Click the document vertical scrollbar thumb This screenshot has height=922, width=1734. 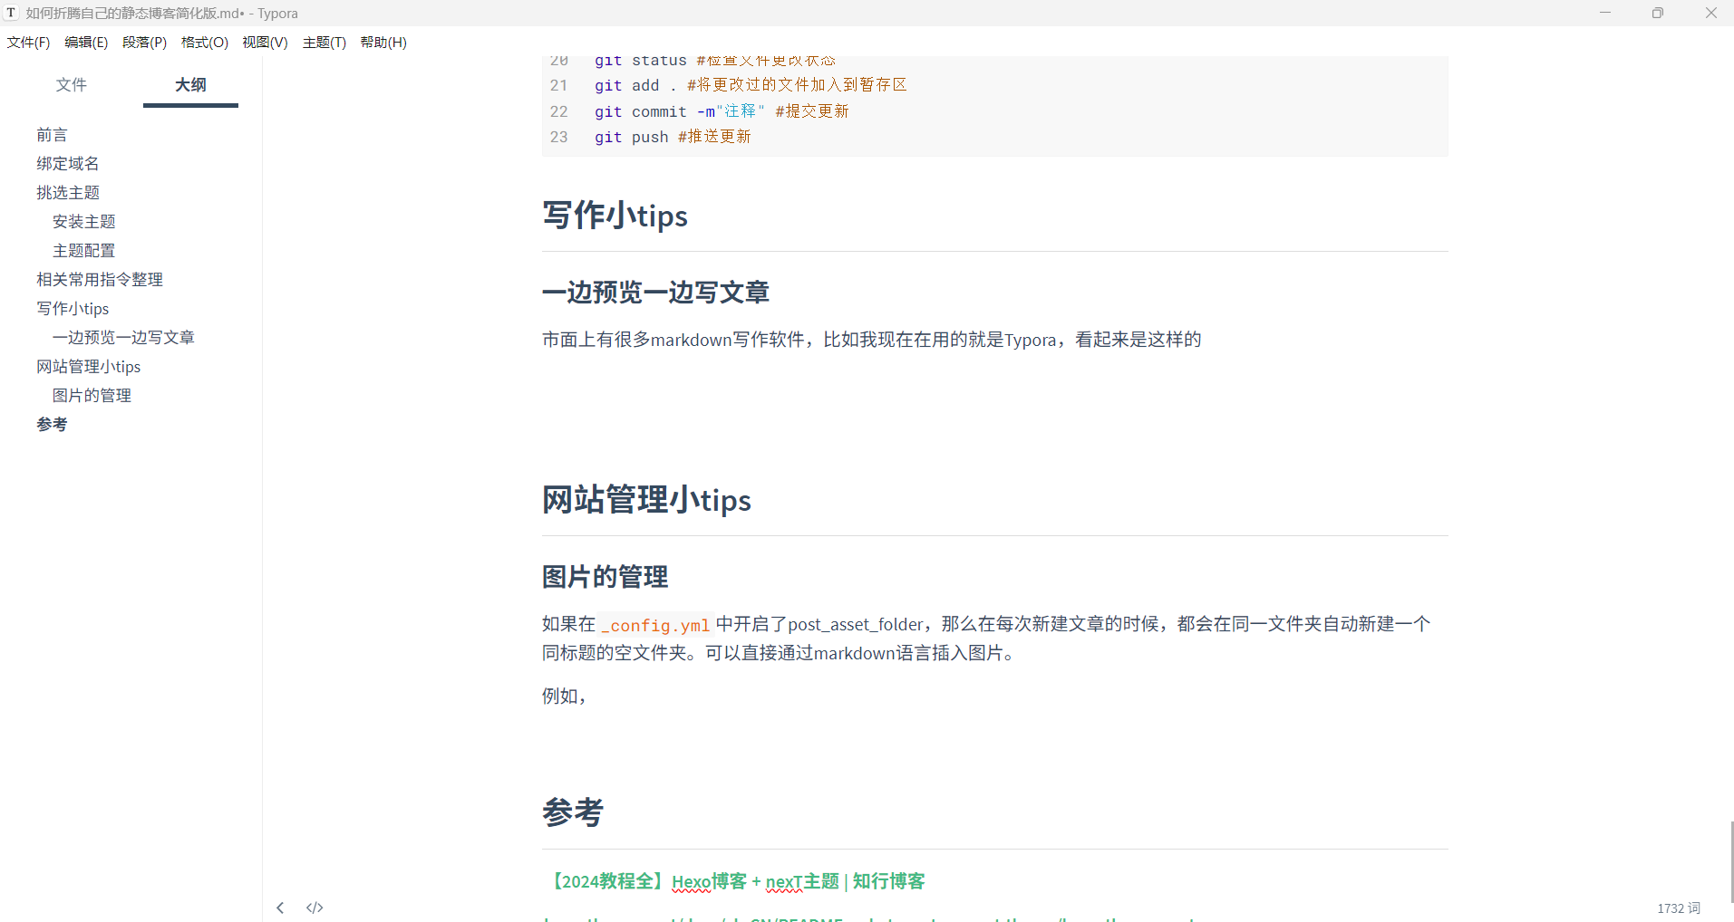coord(1731,860)
